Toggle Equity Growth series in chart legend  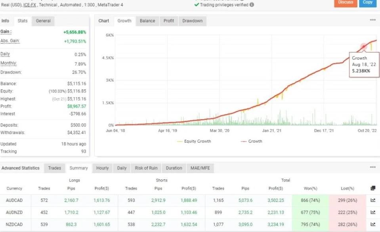(x=194, y=141)
